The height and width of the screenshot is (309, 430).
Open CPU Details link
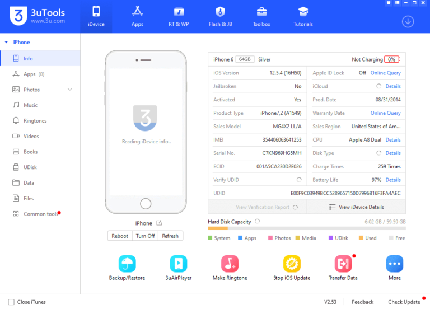point(393,139)
